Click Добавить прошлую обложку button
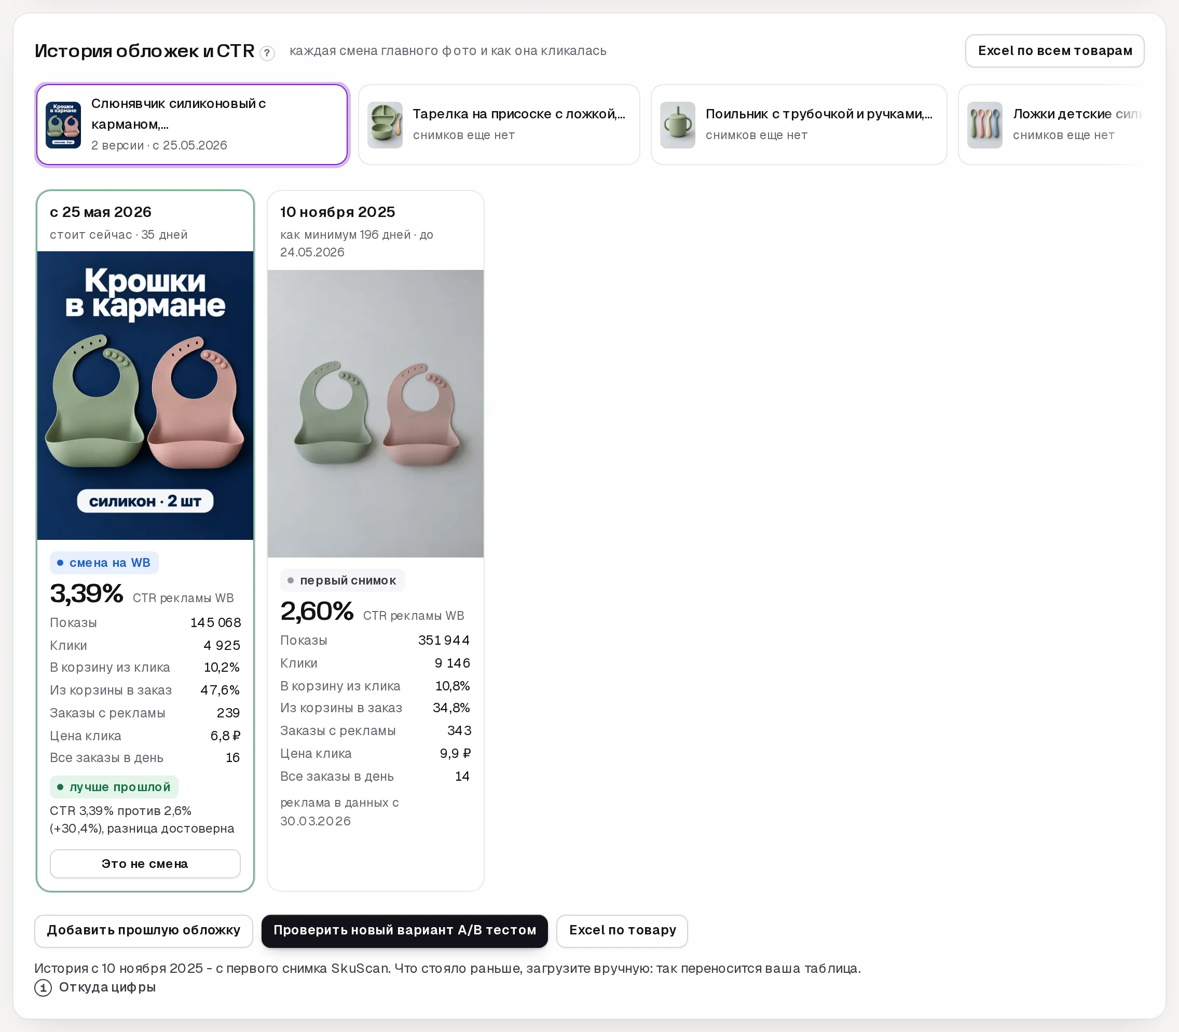This screenshot has height=1032, width=1179. point(143,931)
